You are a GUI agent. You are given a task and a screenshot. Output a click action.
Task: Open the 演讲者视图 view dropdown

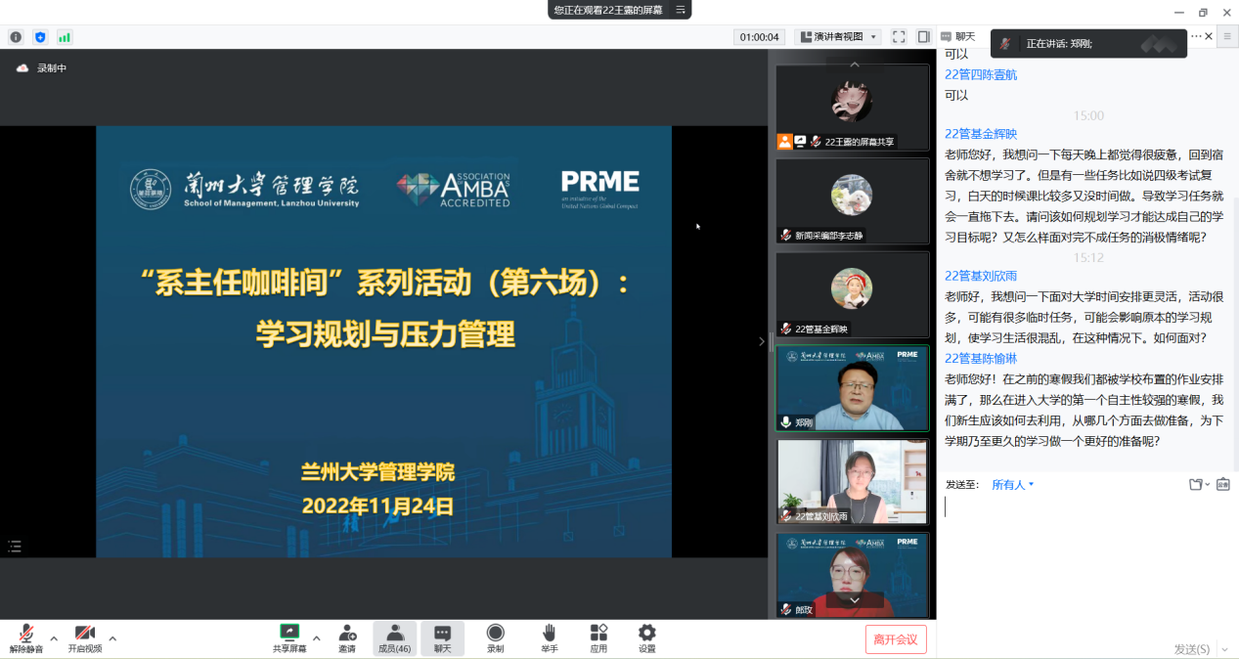coord(839,37)
